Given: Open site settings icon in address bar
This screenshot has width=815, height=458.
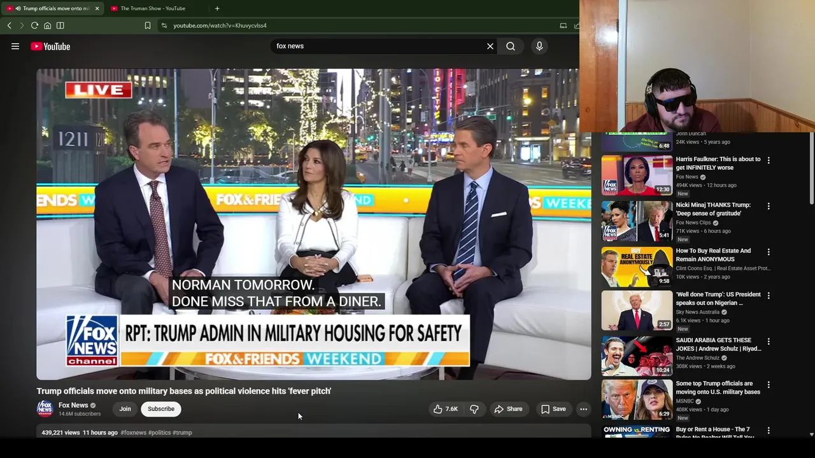Looking at the screenshot, I should (x=164, y=25).
